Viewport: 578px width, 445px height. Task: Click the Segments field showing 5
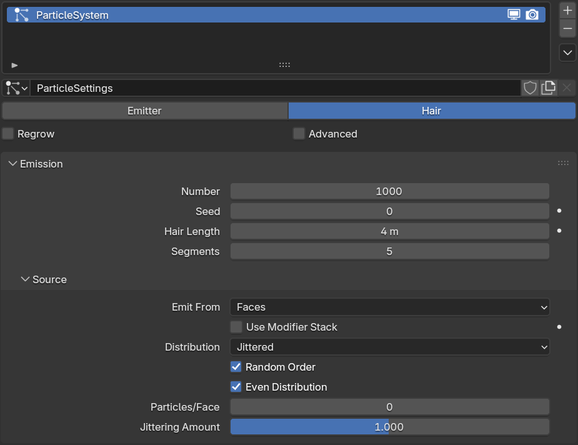tap(390, 251)
